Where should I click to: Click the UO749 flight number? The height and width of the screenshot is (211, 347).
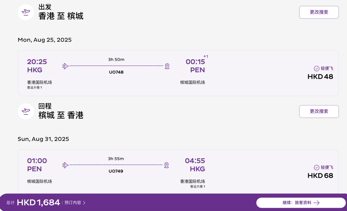click(116, 171)
